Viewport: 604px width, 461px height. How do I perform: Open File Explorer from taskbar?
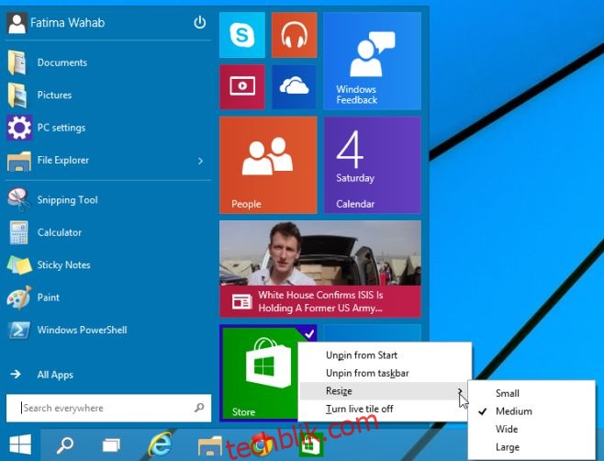point(210,446)
